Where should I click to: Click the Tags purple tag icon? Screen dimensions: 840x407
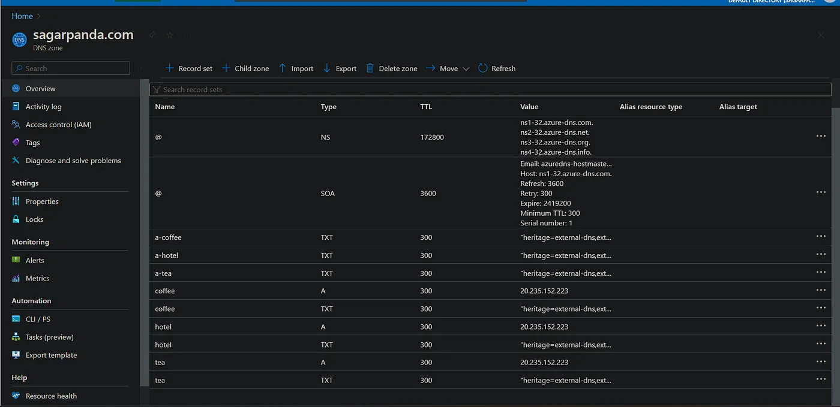[x=16, y=143]
